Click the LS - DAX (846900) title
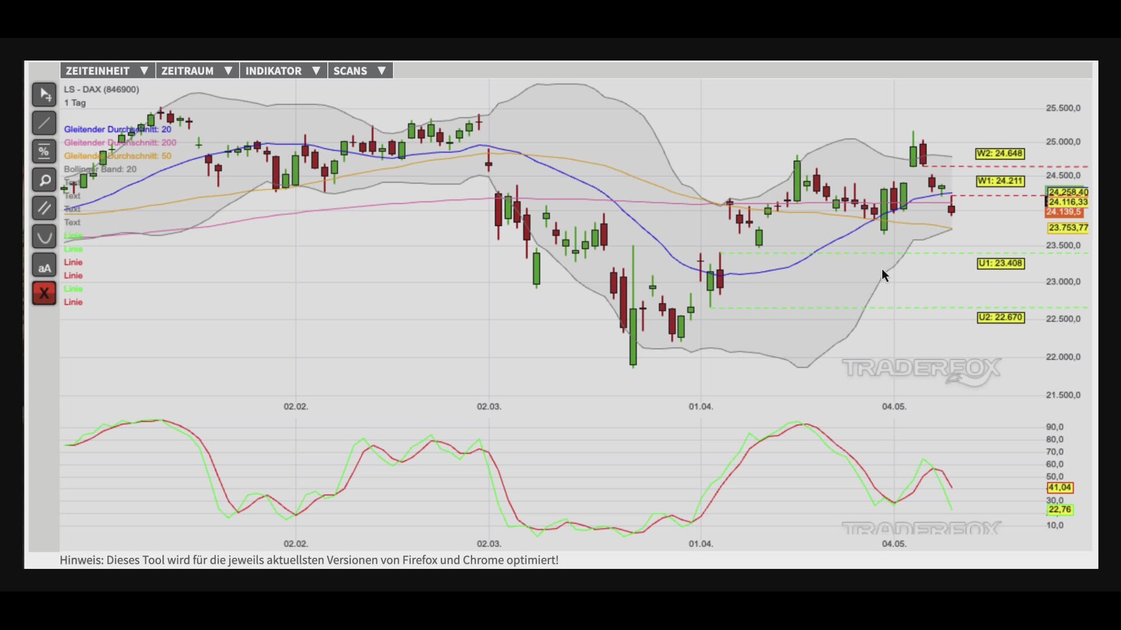This screenshot has width=1121, height=630. (101, 89)
